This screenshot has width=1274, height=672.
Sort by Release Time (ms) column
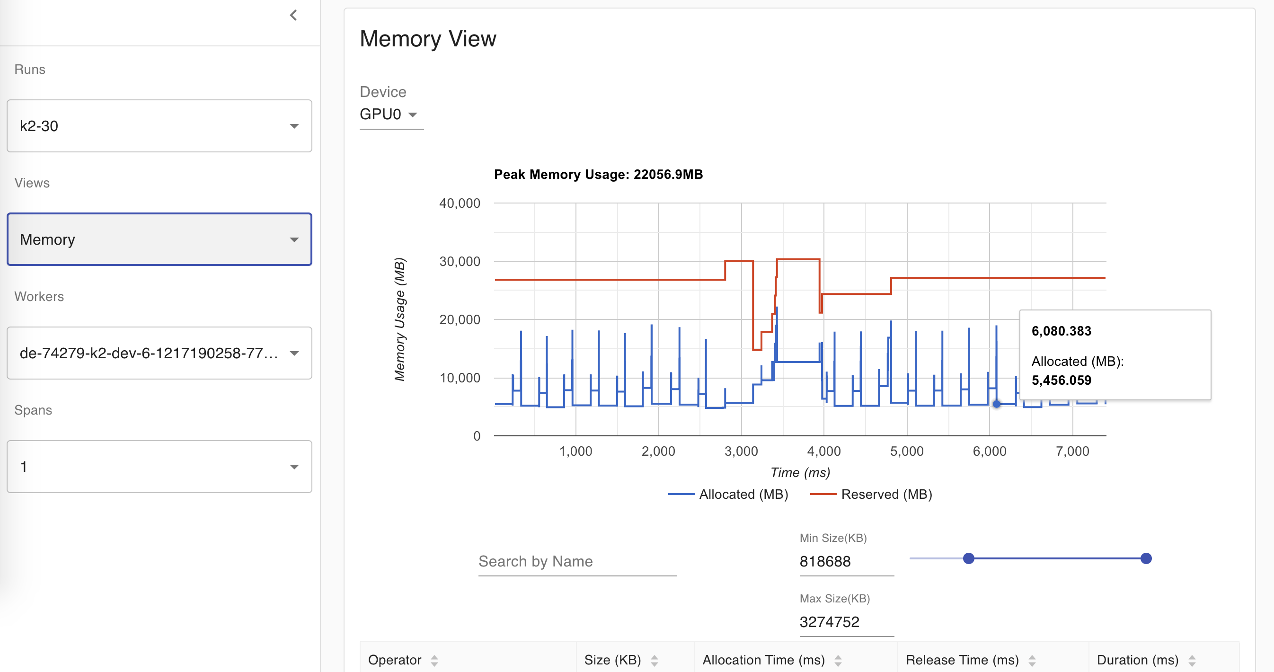click(1032, 660)
